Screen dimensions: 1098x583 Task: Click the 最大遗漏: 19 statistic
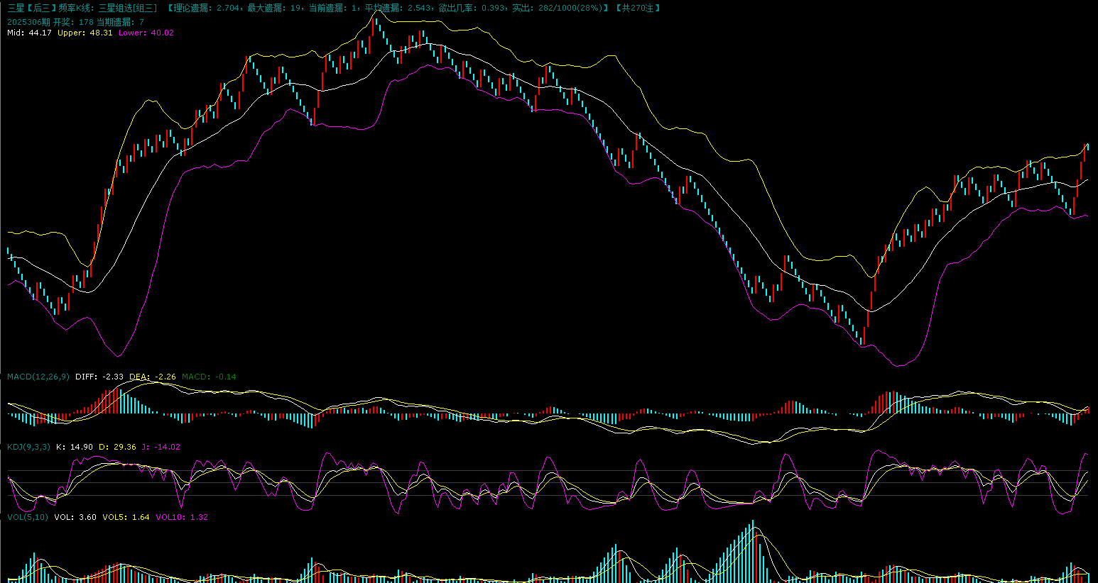(276, 8)
